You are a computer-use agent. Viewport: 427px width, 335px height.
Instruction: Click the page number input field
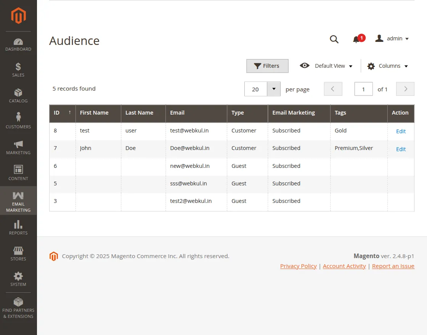coord(363,89)
